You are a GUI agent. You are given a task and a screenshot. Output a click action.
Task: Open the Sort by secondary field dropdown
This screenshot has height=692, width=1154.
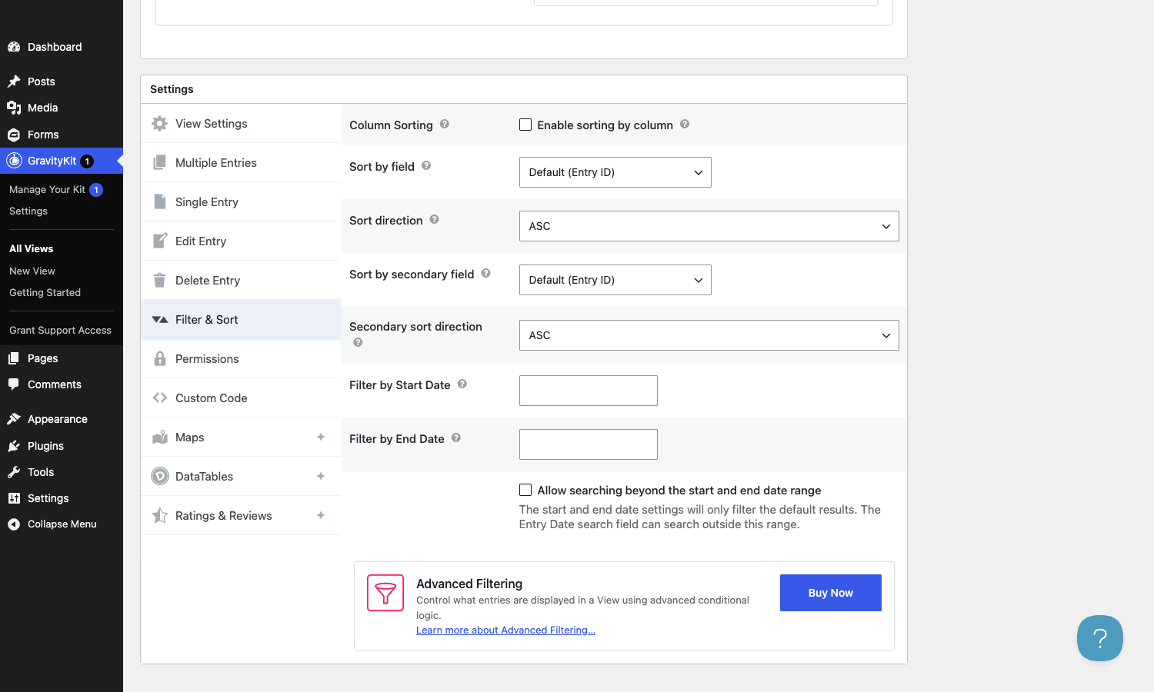615,280
